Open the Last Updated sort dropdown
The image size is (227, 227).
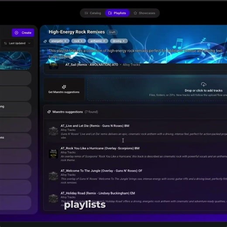pos(17,43)
